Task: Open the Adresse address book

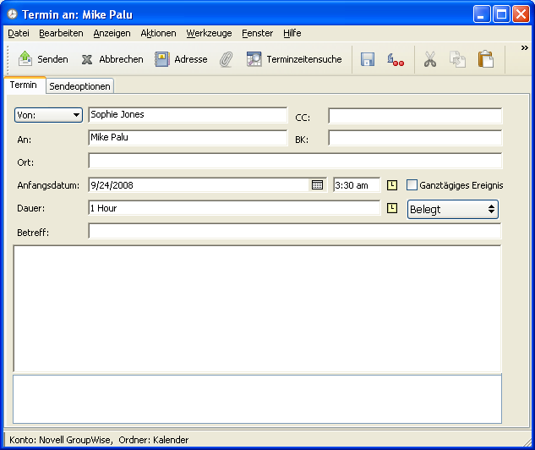Action: (181, 59)
